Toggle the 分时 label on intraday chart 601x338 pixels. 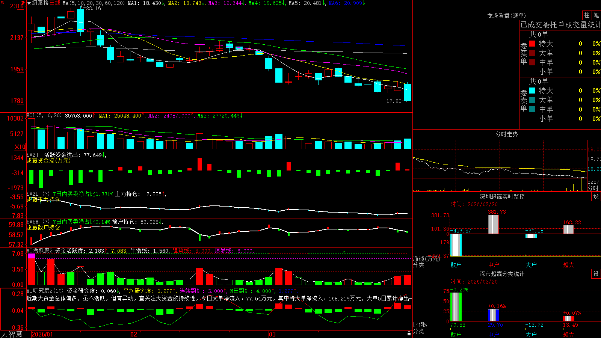[593, 188]
